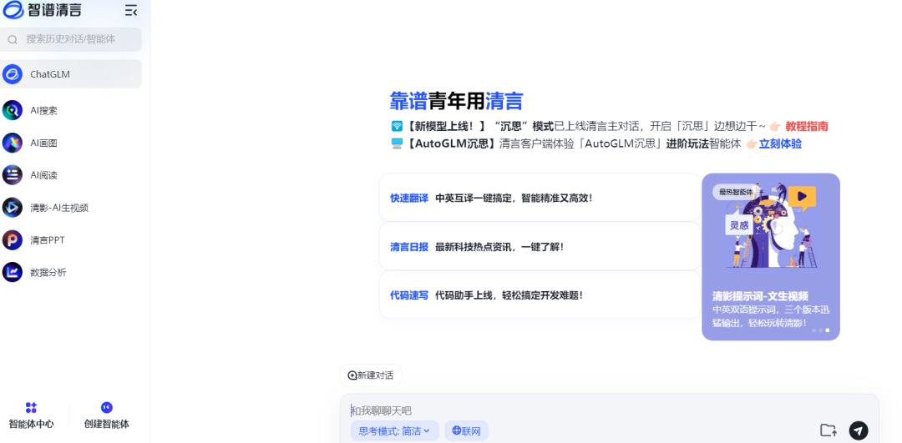902x443 pixels.
Task: Click the globe icon in 联网
Action: click(457, 430)
